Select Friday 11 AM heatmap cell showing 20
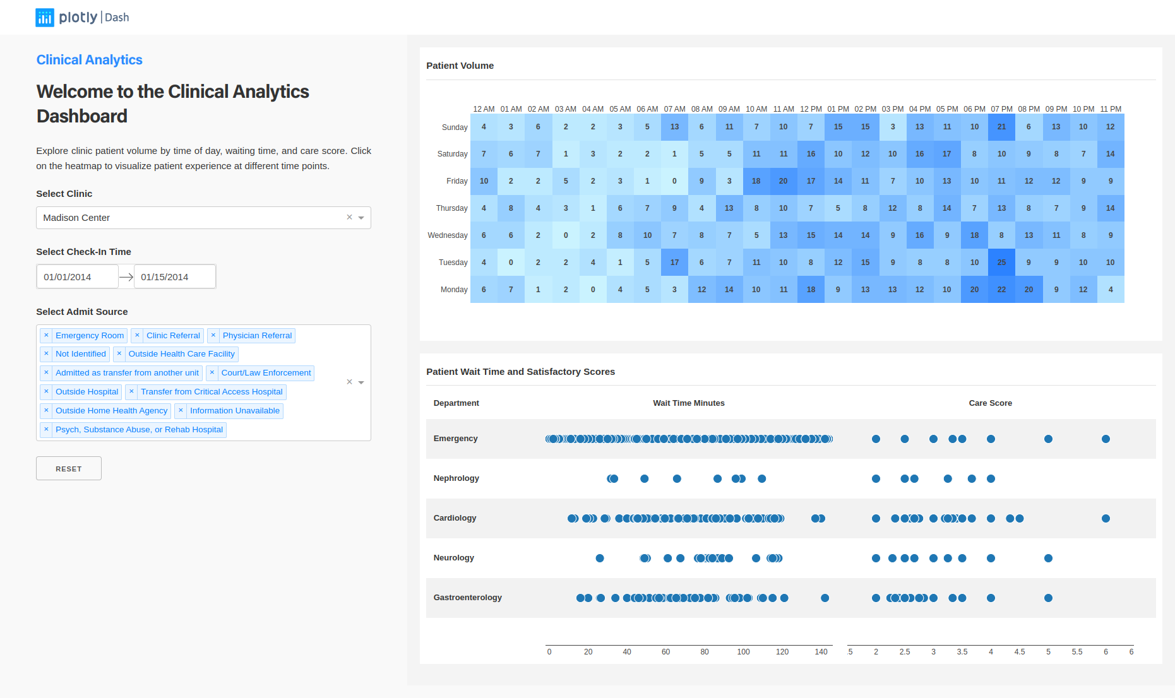 point(783,181)
